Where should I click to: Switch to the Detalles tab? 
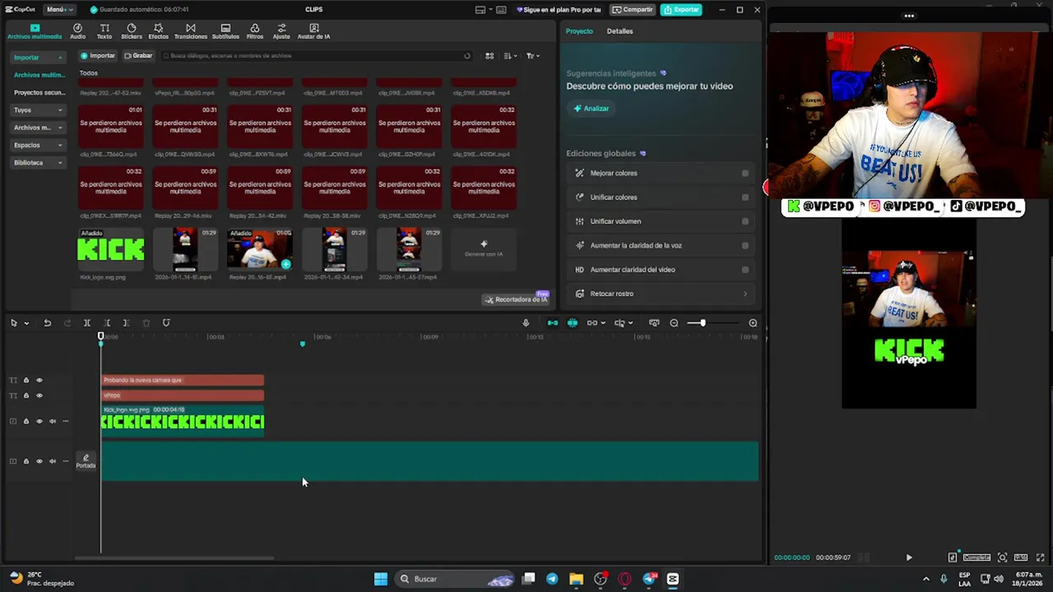pyautogui.click(x=619, y=31)
